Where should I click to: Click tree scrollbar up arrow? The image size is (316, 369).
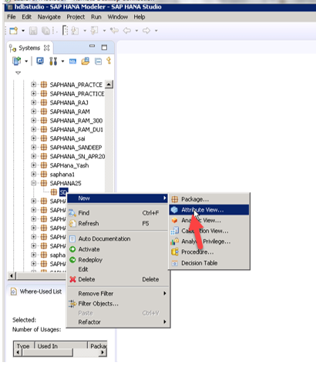[109, 85]
